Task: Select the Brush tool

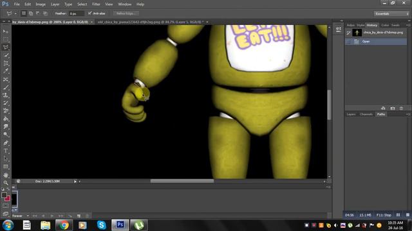Action: [x=6, y=87]
